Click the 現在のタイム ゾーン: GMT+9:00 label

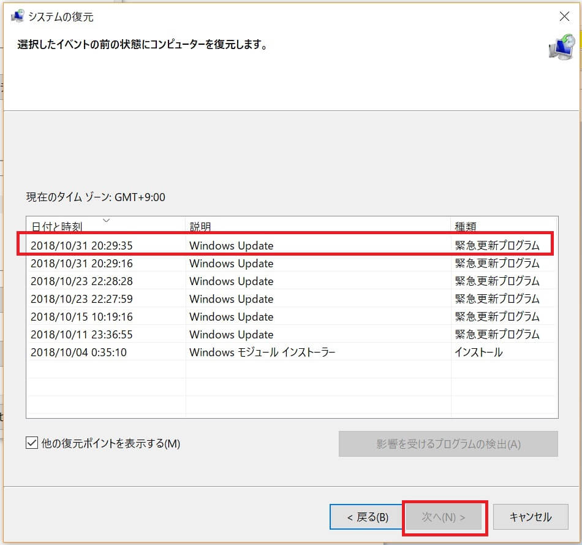click(x=96, y=197)
